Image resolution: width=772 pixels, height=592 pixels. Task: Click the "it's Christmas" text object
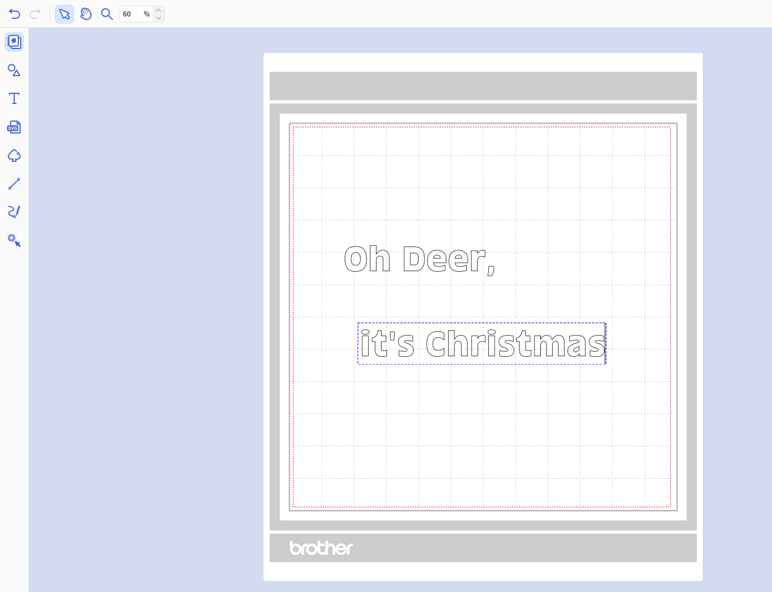(482, 344)
